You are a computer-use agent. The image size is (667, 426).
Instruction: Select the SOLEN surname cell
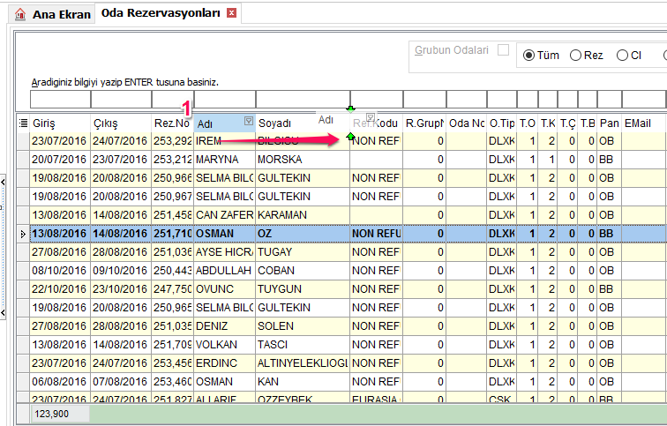tap(303, 326)
